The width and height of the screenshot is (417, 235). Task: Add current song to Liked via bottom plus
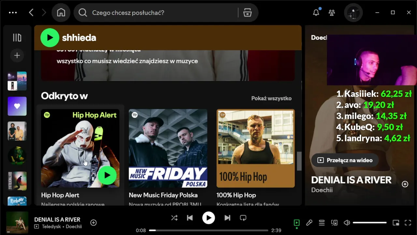pos(93,223)
